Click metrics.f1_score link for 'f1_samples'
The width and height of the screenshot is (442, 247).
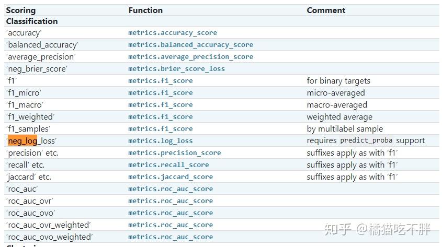pos(161,129)
